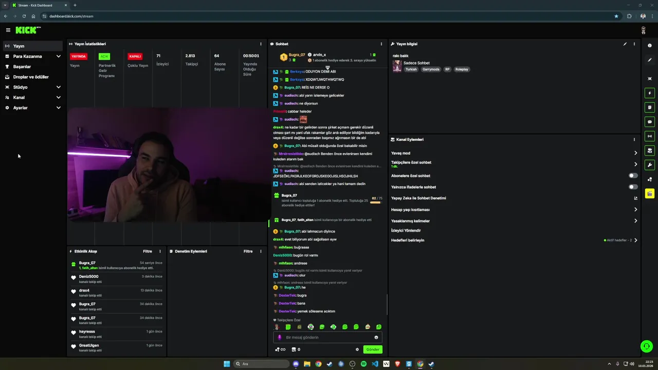Open the external link icon for Yapay Zeka ile Sohbet Denetimi
The width and height of the screenshot is (658, 370).
(635, 198)
